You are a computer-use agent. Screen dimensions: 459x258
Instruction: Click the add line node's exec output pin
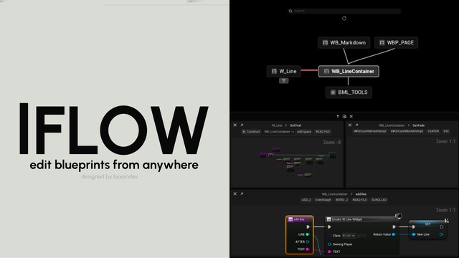coord(308,227)
